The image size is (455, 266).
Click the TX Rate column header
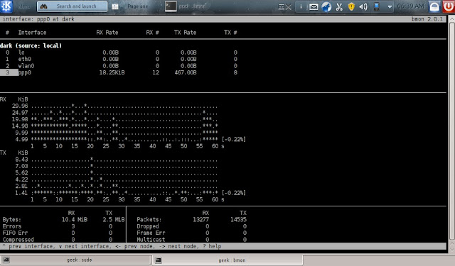pos(185,33)
